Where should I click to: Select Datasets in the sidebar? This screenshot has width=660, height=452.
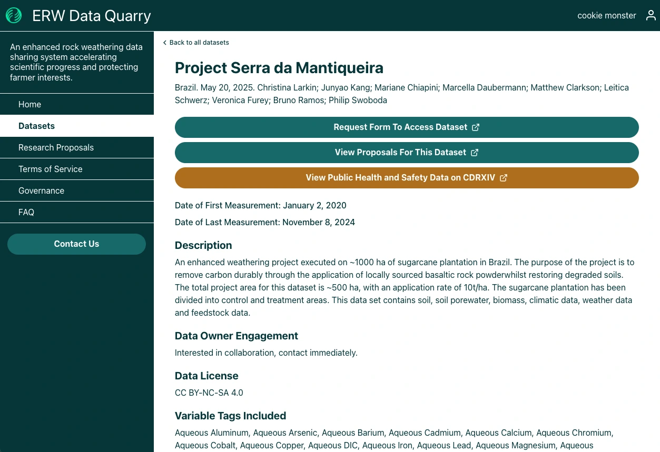click(x=36, y=126)
